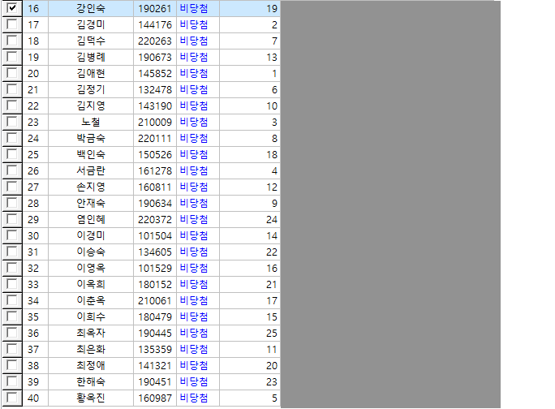Select ID number 101529
Image resolution: width=555 pixels, height=409 pixels.
[x=155, y=268]
